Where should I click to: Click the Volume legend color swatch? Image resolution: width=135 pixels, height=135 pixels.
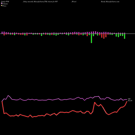pyautogui.click(x=2, y=4)
